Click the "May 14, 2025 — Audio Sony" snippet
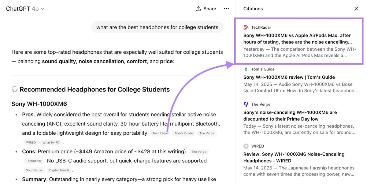The width and height of the screenshot is (367, 185). click(301, 87)
